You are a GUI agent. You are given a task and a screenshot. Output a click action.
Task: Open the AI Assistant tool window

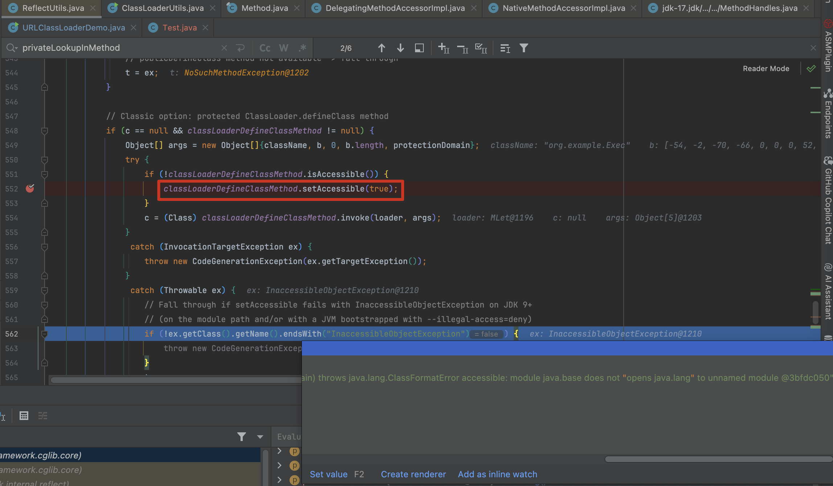pyautogui.click(x=828, y=292)
